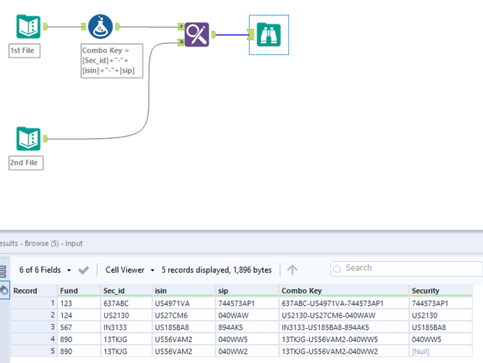Open the Cell Viewer dropdown
The height and width of the screenshot is (363, 483).
[x=130, y=270]
